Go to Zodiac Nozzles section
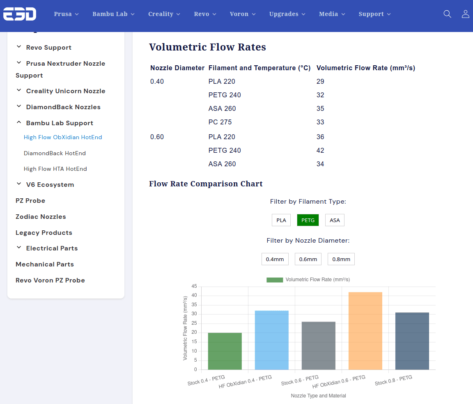This screenshot has height=404, width=473. click(x=41, y=217)
